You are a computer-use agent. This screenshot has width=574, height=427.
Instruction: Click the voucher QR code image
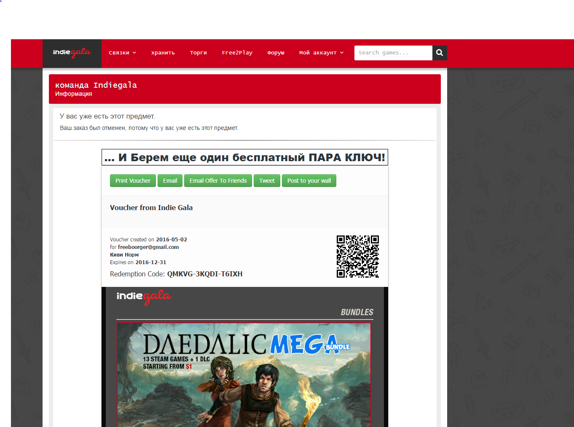click(358, 257)
